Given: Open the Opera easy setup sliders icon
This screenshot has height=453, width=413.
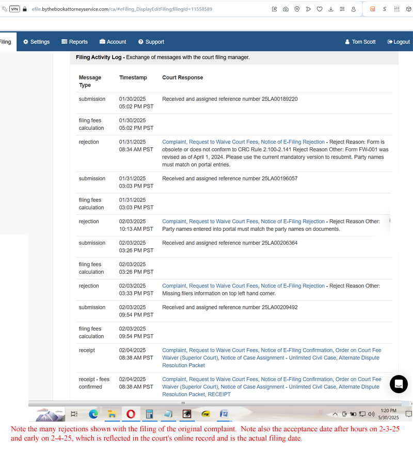Looking at the screenshot, I should (x=396, y=9).
